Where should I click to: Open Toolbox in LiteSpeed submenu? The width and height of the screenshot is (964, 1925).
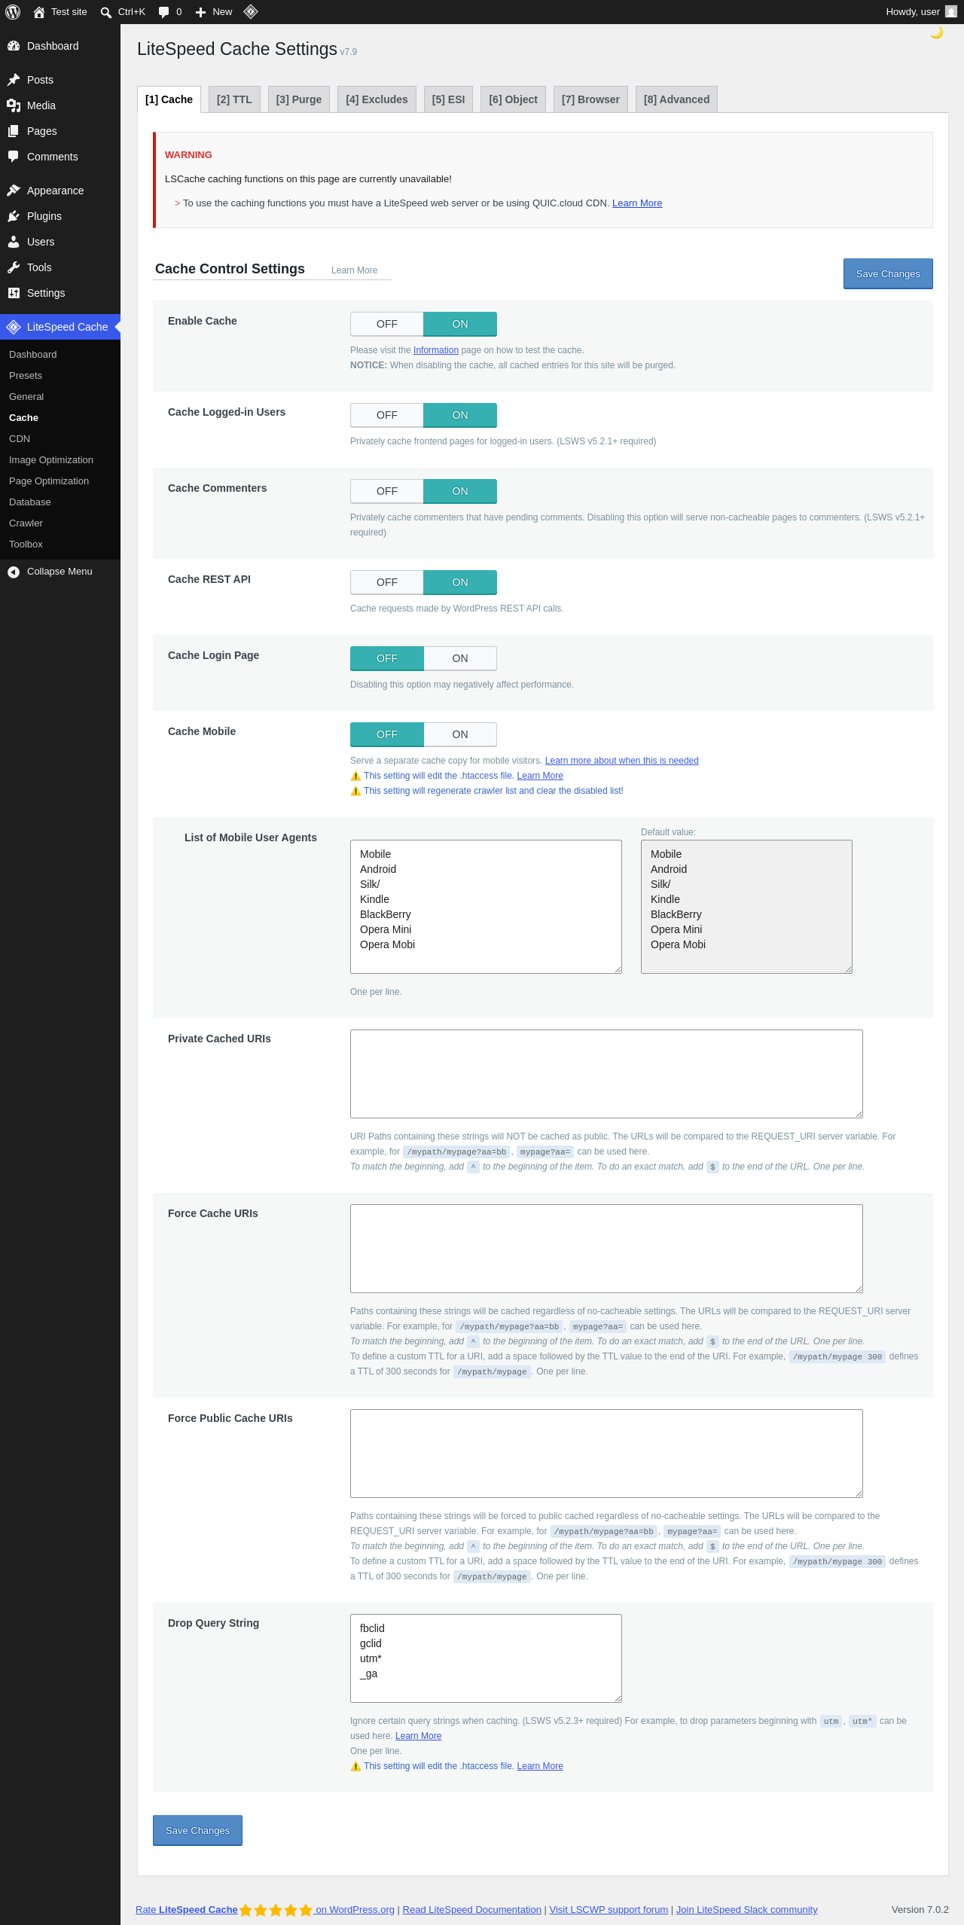[x=26, y=545]
